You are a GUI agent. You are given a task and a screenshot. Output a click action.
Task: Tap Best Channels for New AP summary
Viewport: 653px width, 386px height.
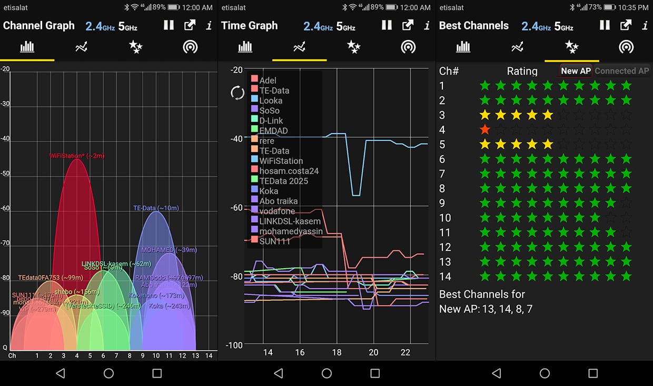pos(486,302)
